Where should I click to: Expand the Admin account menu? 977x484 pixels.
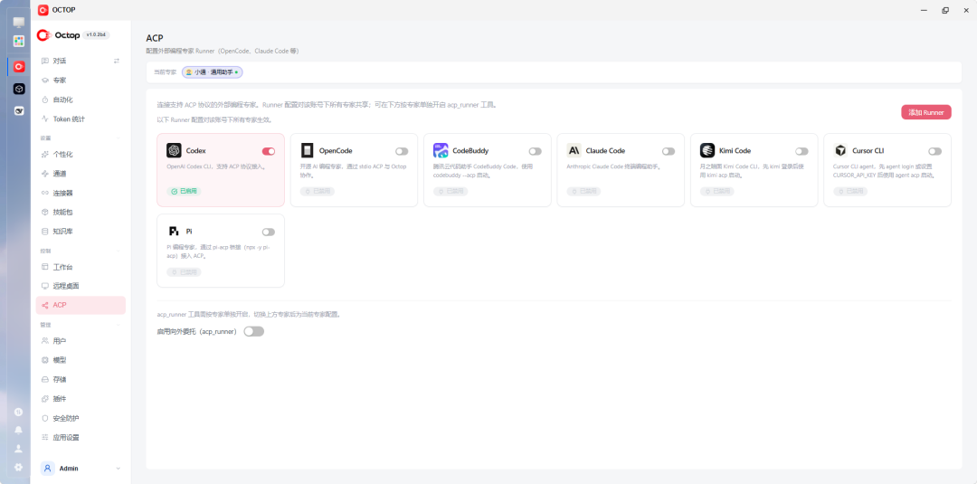pos(119,469)
